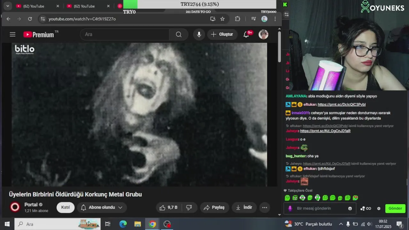Open system volume icon in tray
409x230 pixels.
369,224
